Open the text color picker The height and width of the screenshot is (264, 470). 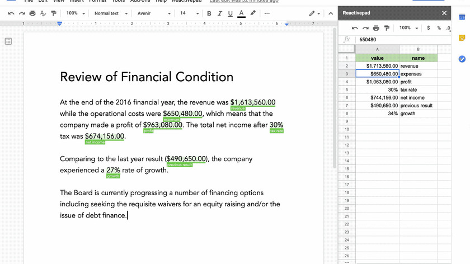tap(241, 13)
